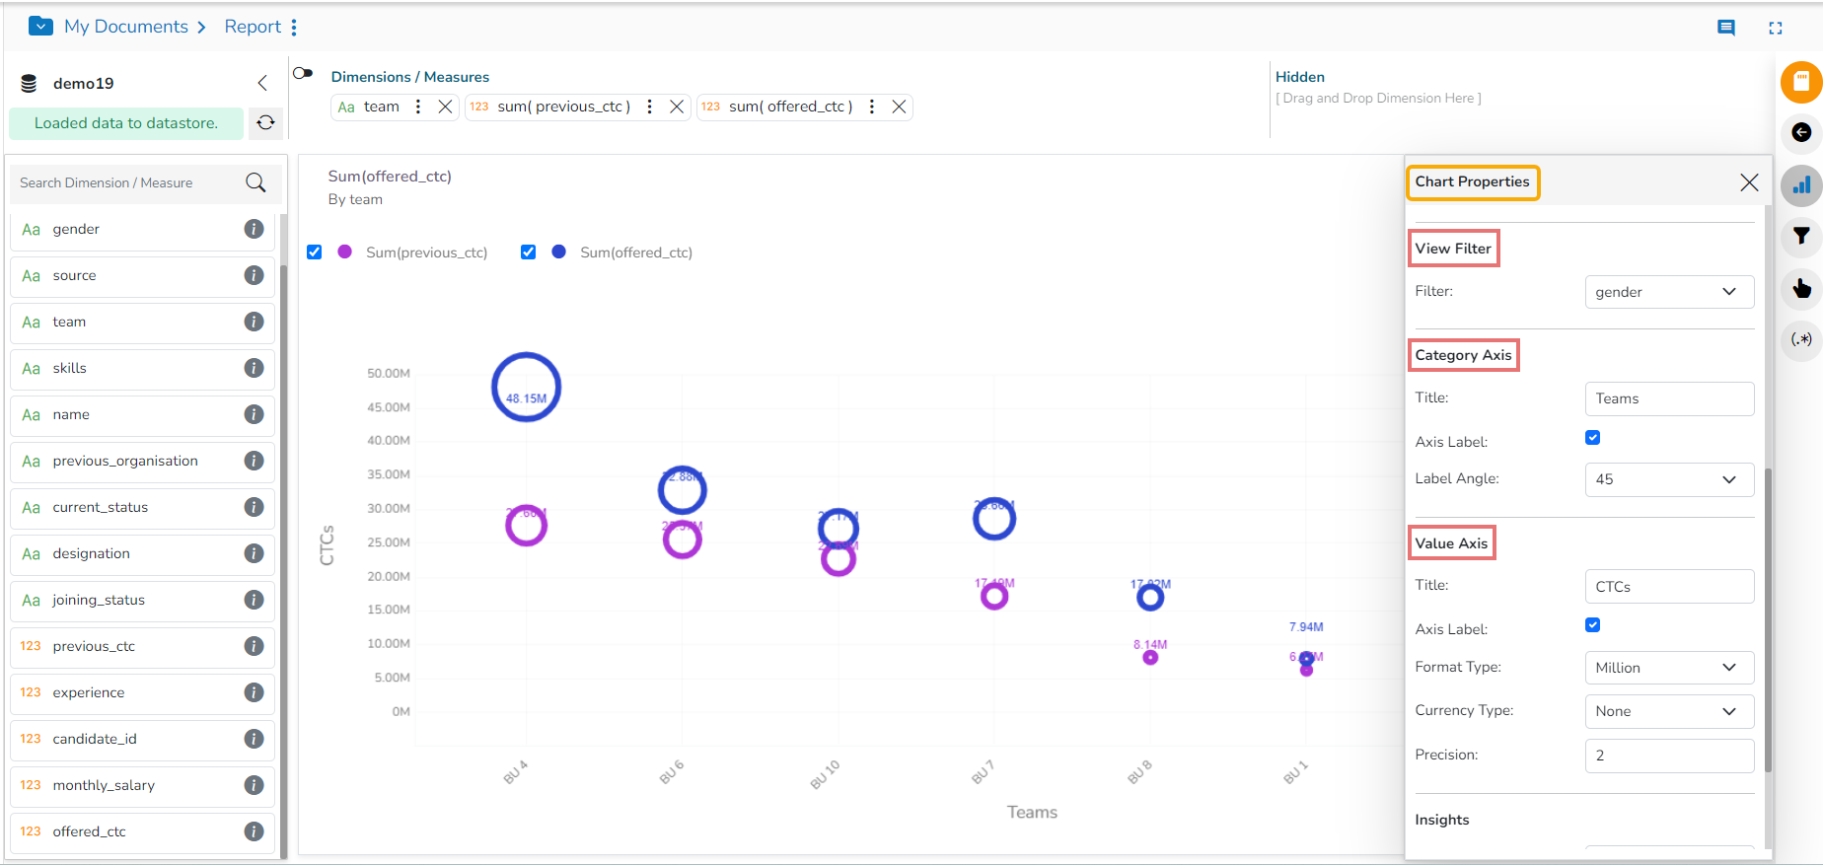Go to My Documents breadcrumb

125,27
